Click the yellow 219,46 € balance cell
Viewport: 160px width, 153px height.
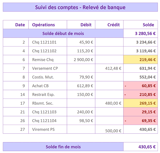pyautogui.click(x=141, y=60)
